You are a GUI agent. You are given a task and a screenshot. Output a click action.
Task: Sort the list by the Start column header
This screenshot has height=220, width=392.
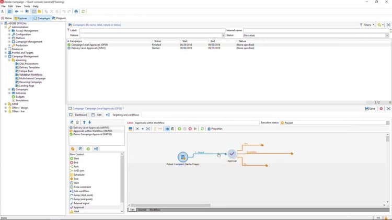[x=185, y=41]
